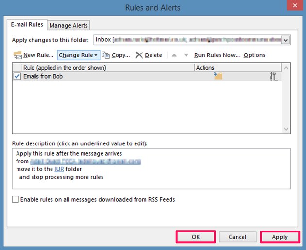Click the move-to-folder action icon
306x250 pixels.
(218, 76)
